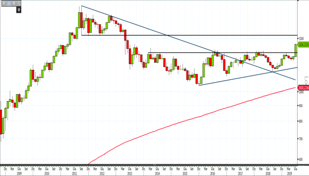Screen dimensions: 309x176
Task: Click the 2009 year label
Action: [19, 174]
